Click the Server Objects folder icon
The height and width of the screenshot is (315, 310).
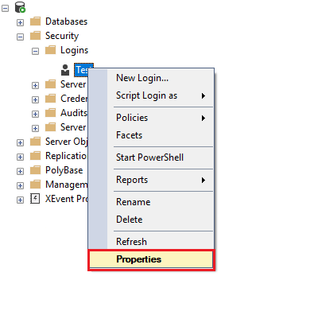[35, 142]
